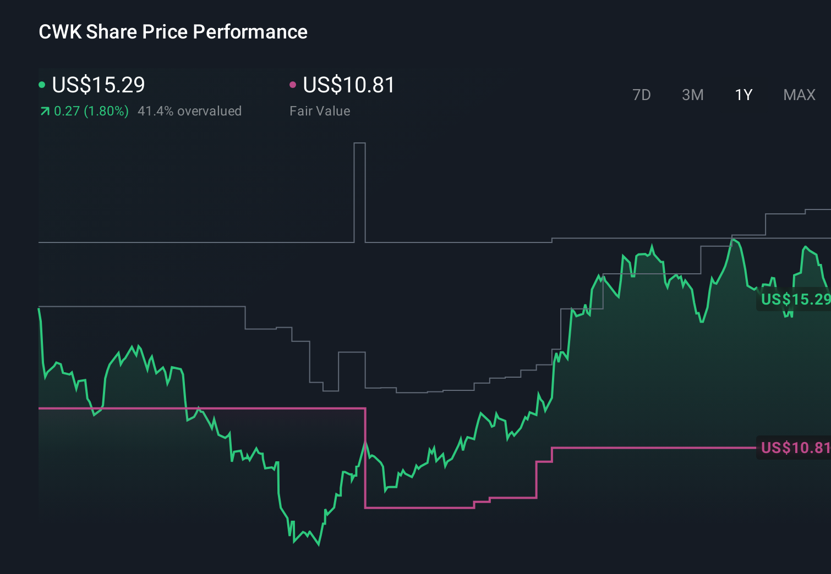Screen dimensions: 831x574
Task: Click the US$15.29 price tag on the chart
Action: pyautogui.click(x=795, y=300)
